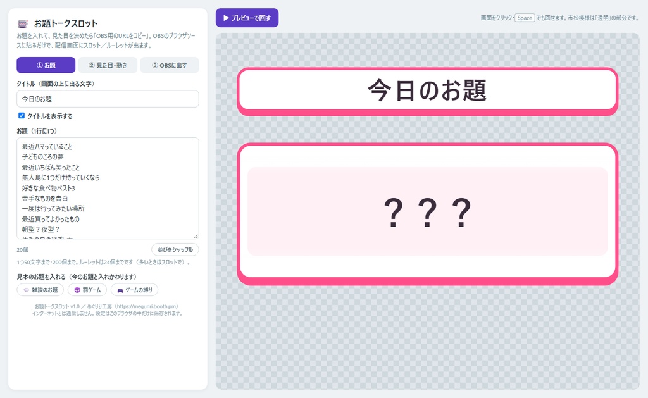Toggle the タイトルを表示する checkbox
Image resolution: width=648 pixels, height=398 pixels.
coord(22,116)
